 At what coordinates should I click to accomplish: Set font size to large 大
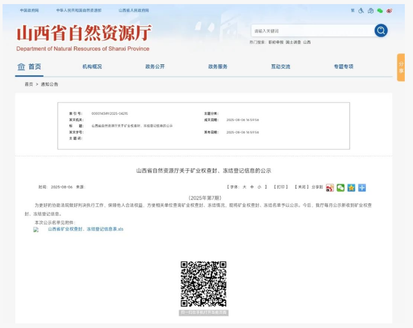[x=244, y=187]
